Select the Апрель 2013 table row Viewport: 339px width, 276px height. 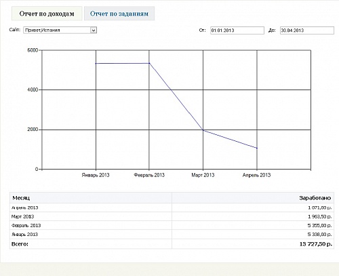coord(172,208)
